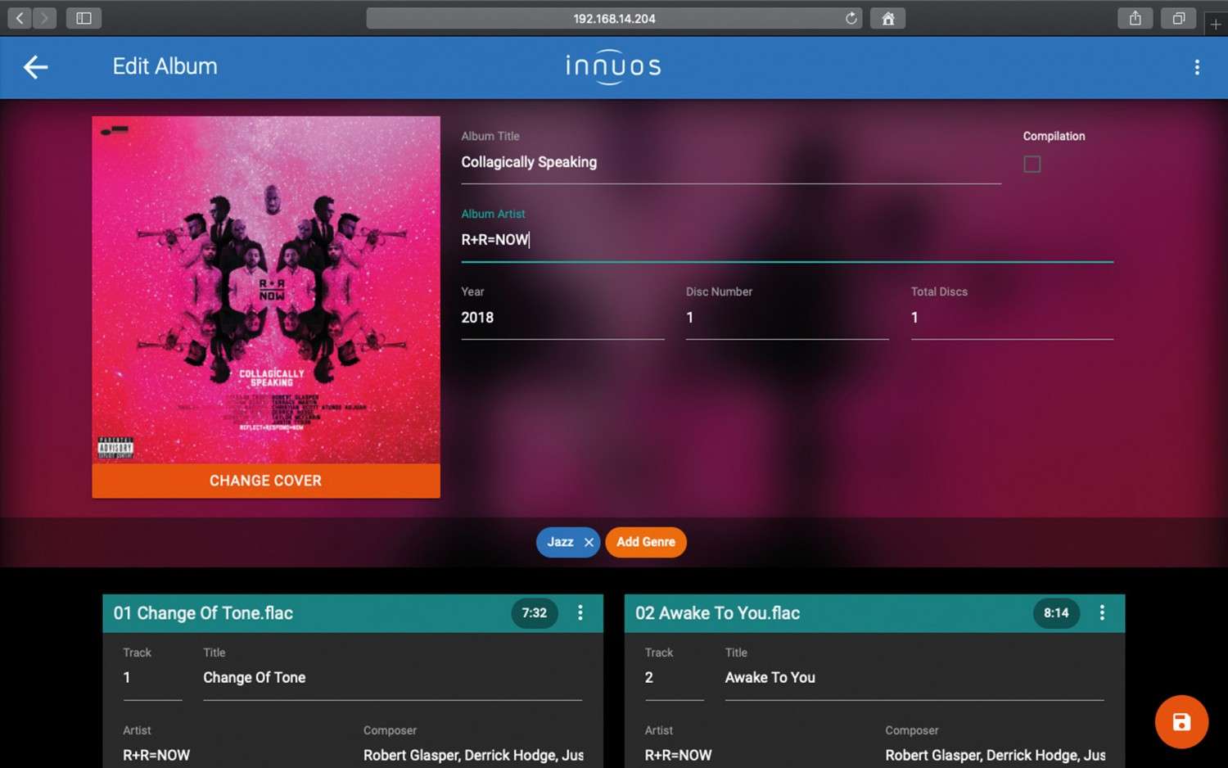Click the Edit Album page title
This screenshot has width=1228, height=768.
point(165,66)
